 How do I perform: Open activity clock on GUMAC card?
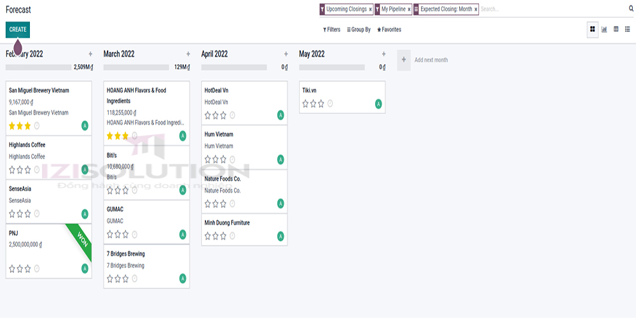[135, 235]
